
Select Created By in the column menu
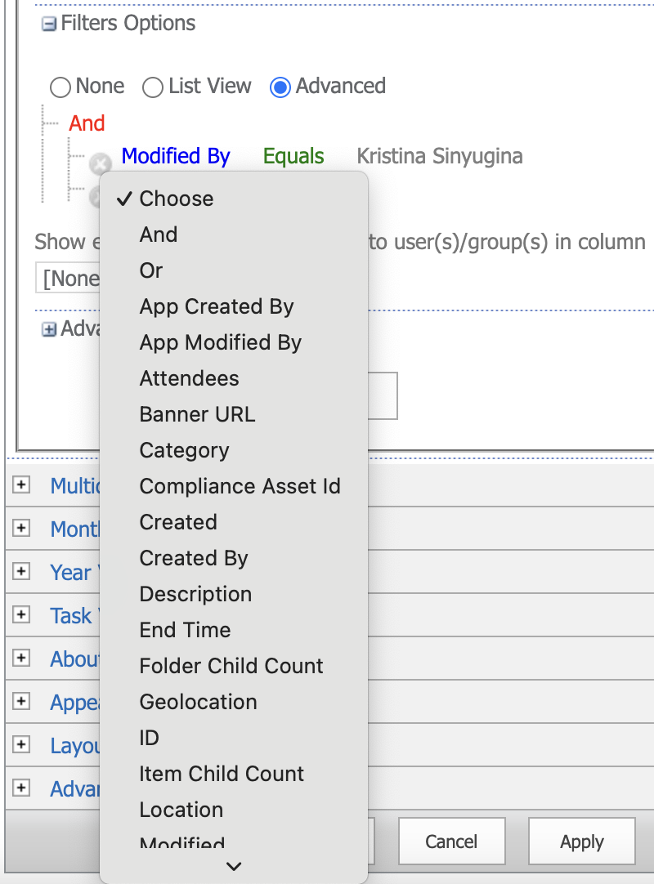tap(193, 558)
